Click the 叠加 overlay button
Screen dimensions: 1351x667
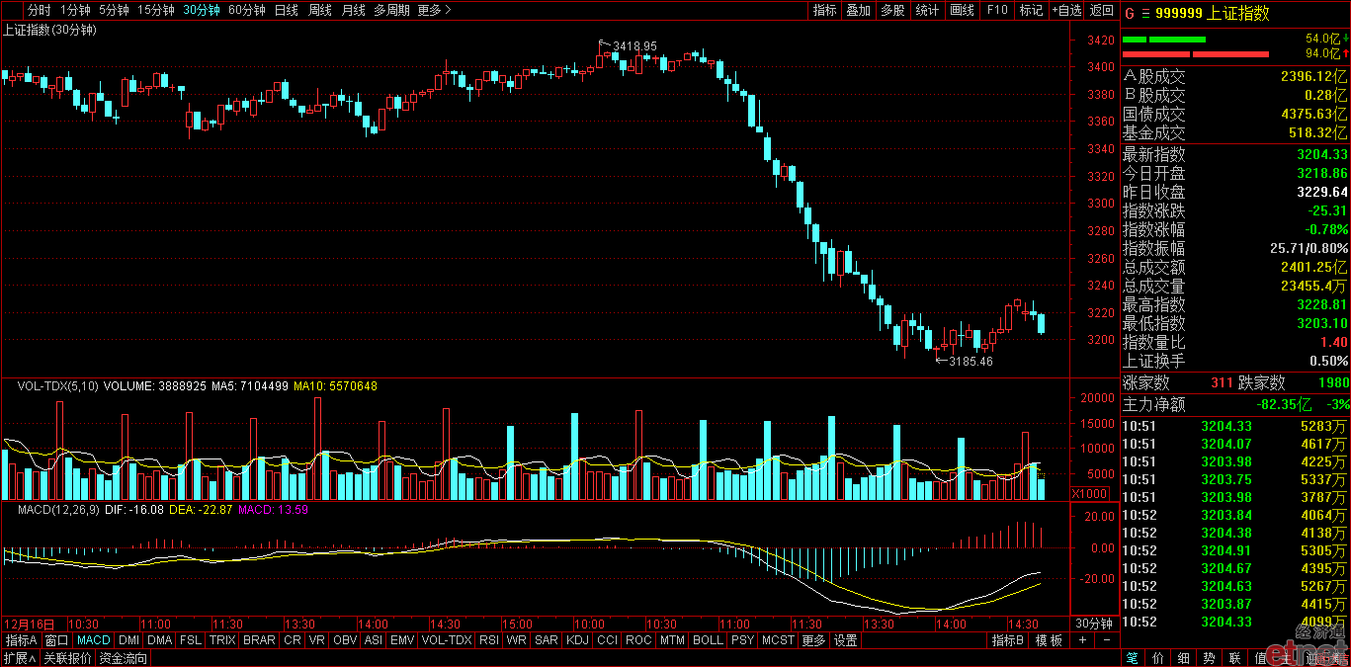858,10
